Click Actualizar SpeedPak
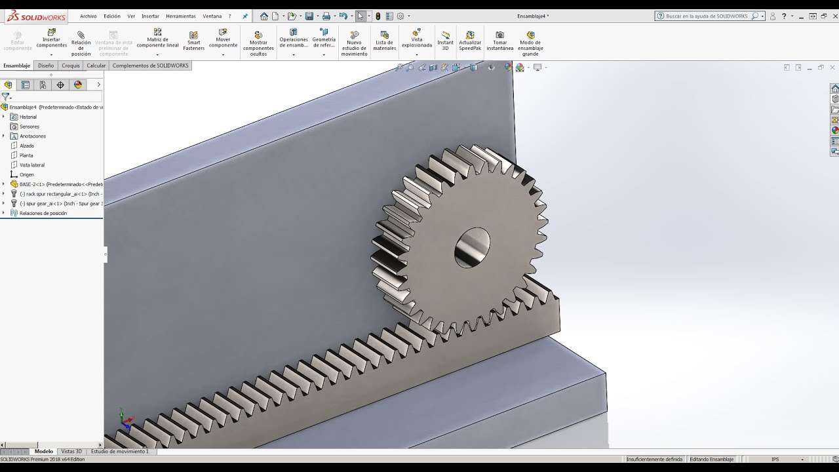Screen dimensions: 839x472 pos(470,41)
